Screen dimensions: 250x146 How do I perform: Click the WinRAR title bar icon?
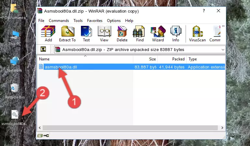[40, 11]
